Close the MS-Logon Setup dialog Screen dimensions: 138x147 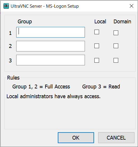pos(132,6)
